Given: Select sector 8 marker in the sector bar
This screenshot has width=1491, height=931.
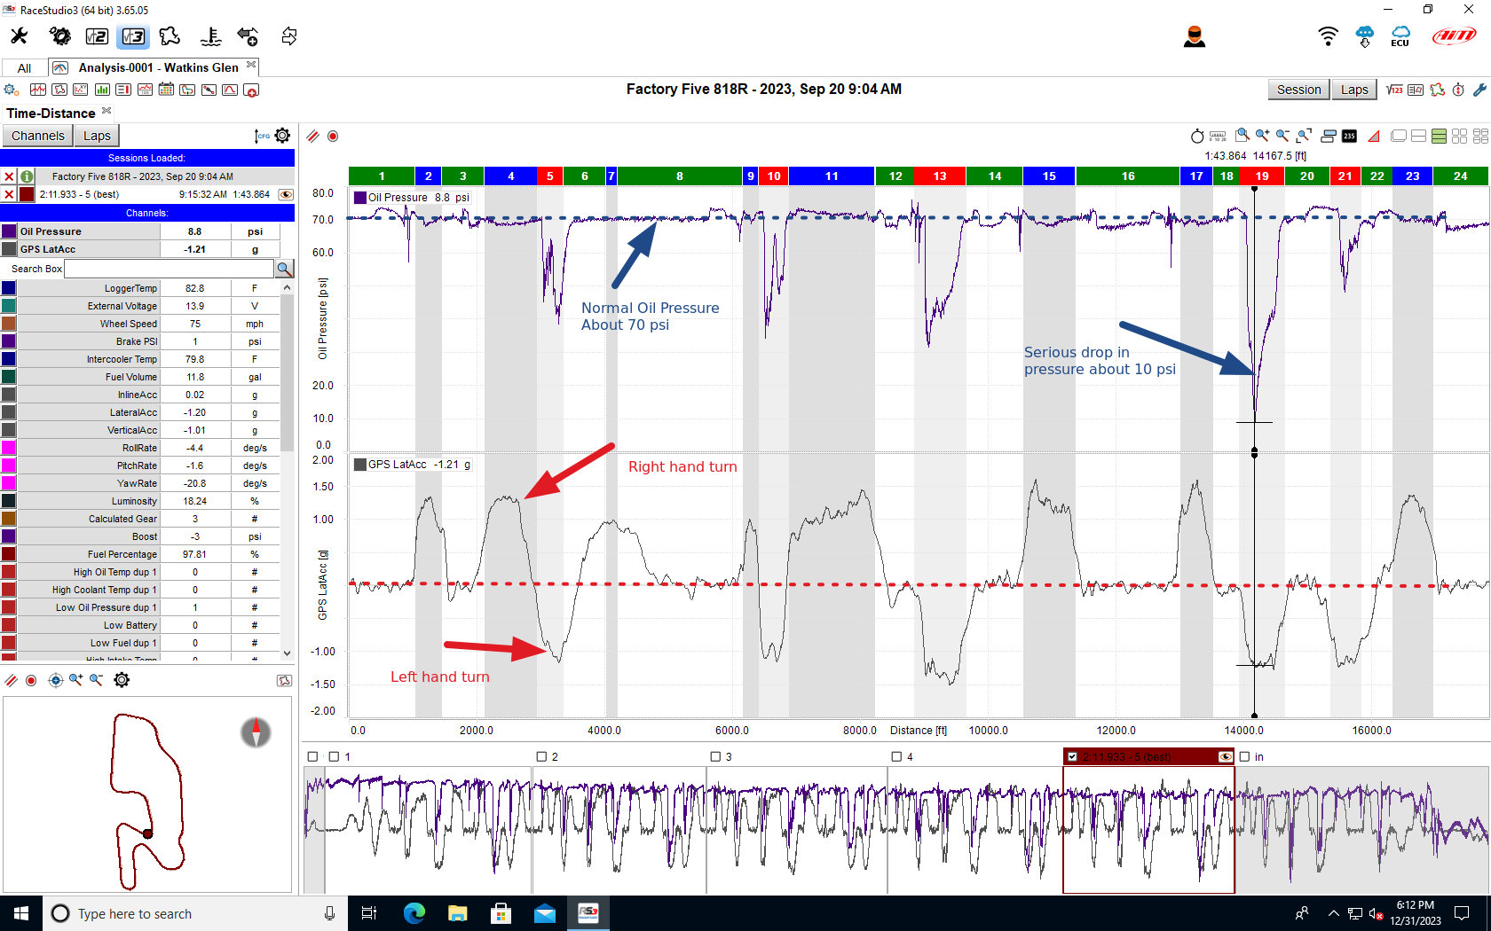Looking at the screenshot, I should click(x=680, y=176).
